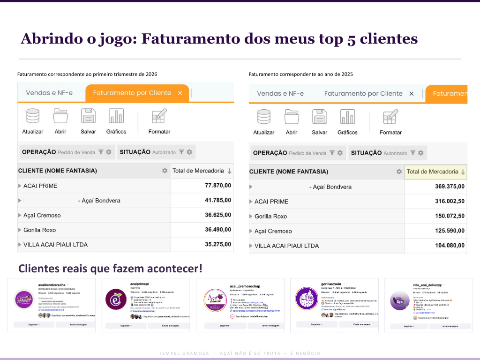
Task: Expand VILLA ACAI PIAUI LTDA in 2025 table
Action: pos(251,246)
